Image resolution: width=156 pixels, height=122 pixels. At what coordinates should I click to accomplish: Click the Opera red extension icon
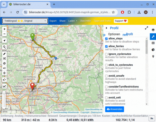point(123,12)
